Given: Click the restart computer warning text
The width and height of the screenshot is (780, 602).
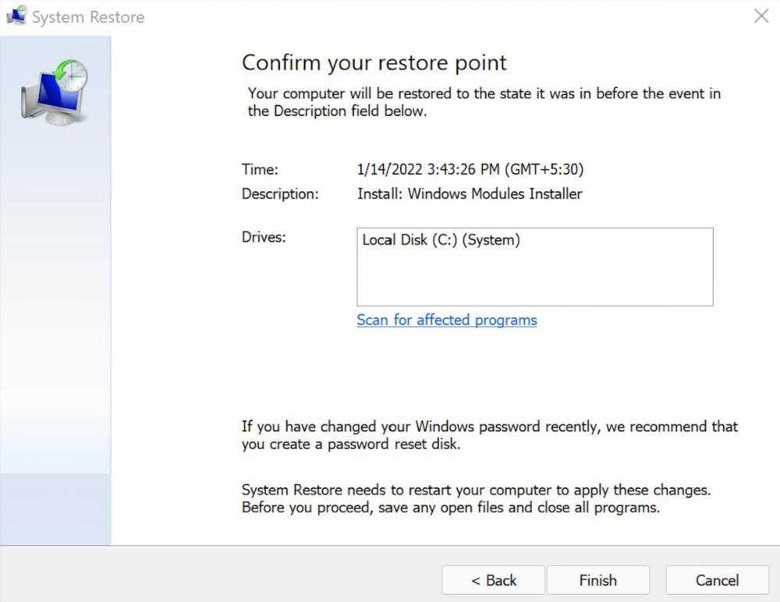Looking at the screenshot, I should (x=476, y=499).
